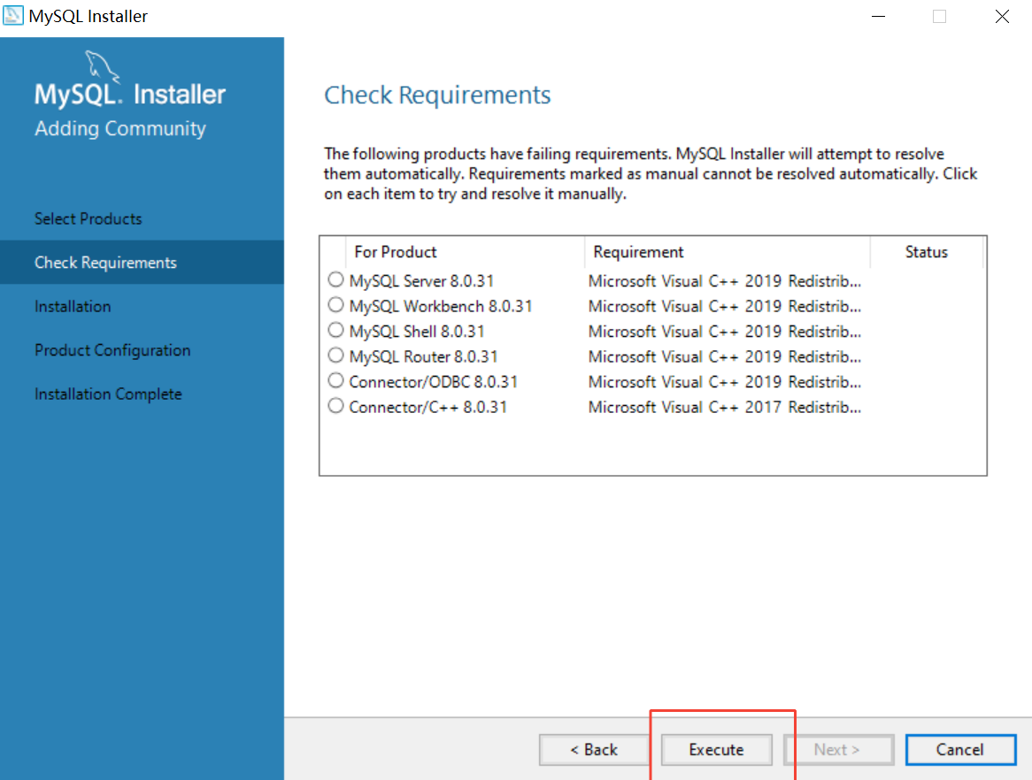Image resolution: width=1032 pixels, height=780 pixels.
Task: Select the MySQL Shell 8.0.31 radio button
Action: click(335, 330)
